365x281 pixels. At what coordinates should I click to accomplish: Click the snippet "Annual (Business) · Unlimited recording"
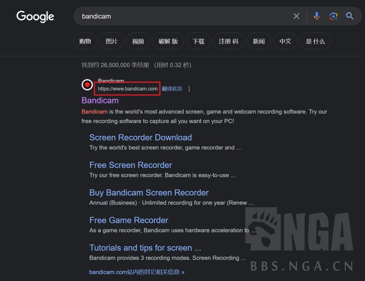[171, 203]
